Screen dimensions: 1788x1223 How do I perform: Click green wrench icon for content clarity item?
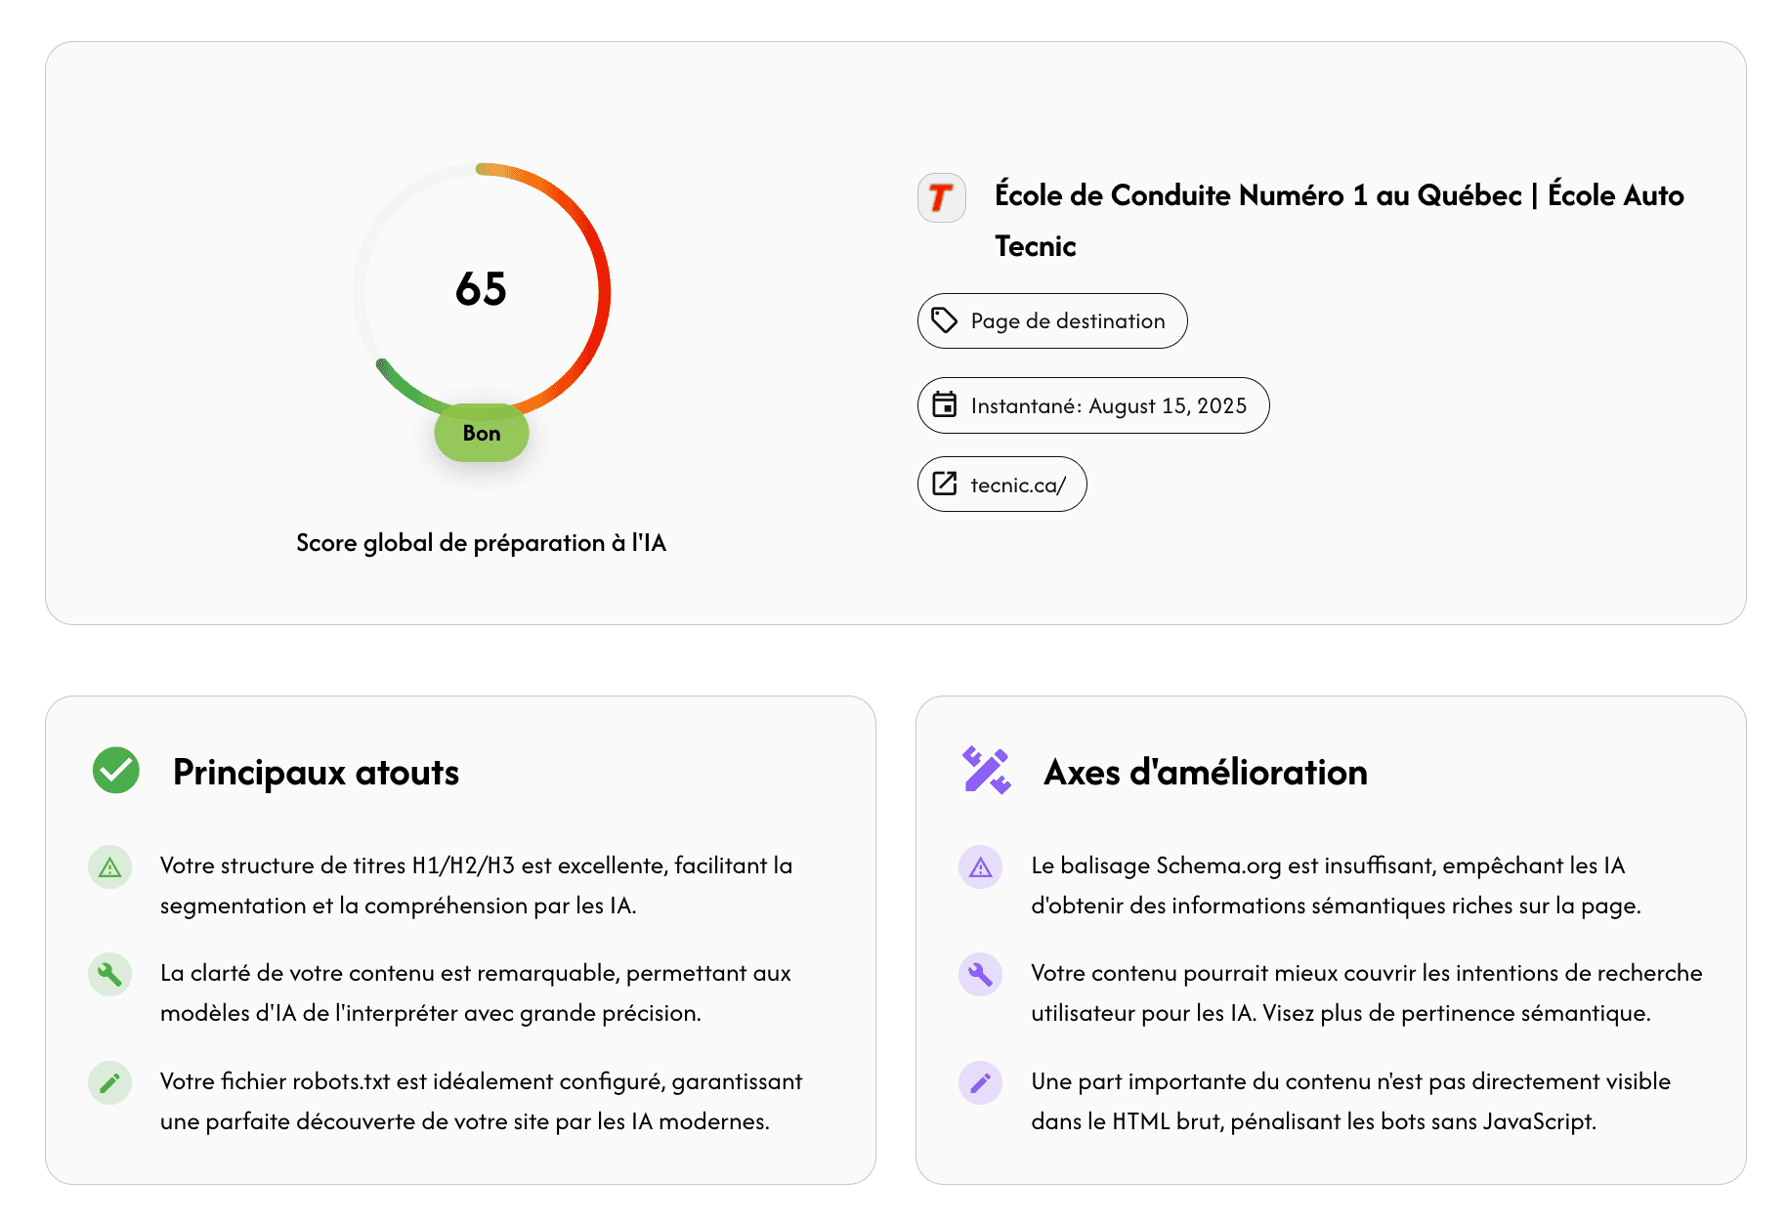coord(110,974)
